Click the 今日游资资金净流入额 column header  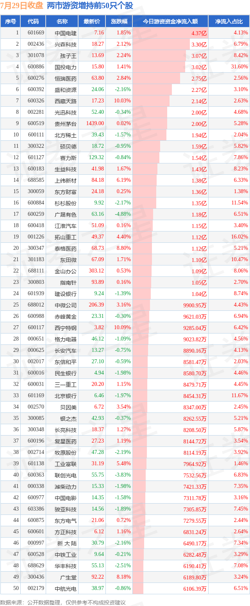(170, 22)
